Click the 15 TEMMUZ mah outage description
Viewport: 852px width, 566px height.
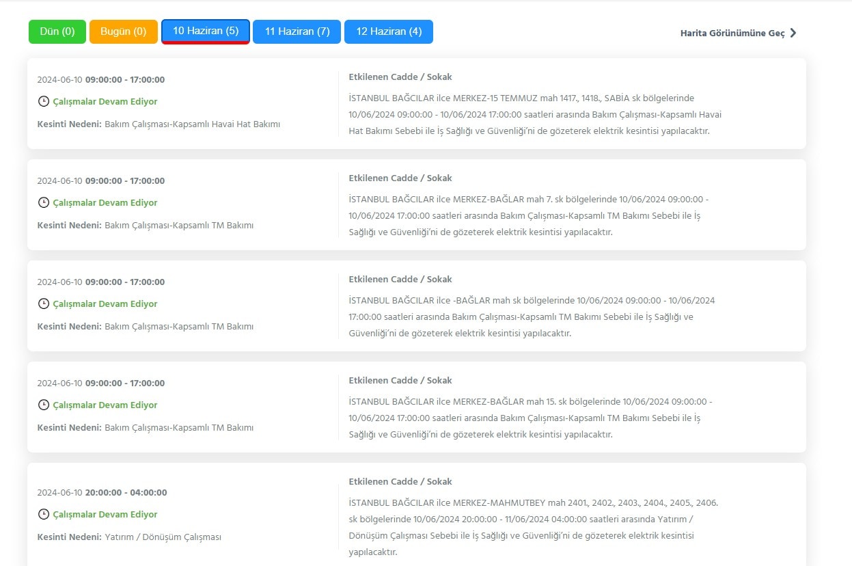tap(535, 114)
